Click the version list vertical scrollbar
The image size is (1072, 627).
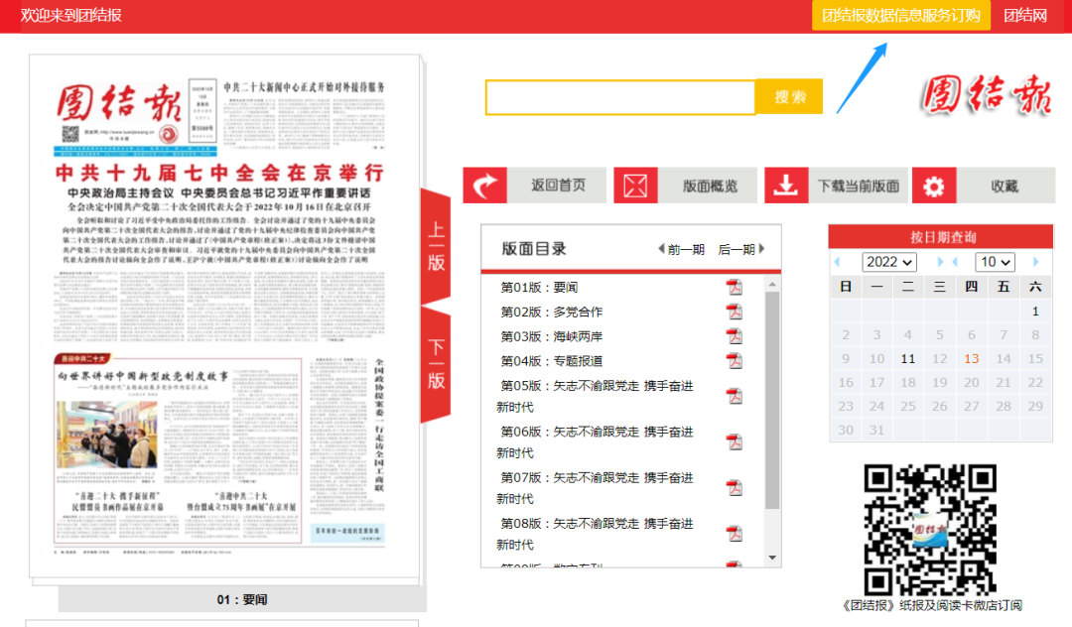(772, 397)
